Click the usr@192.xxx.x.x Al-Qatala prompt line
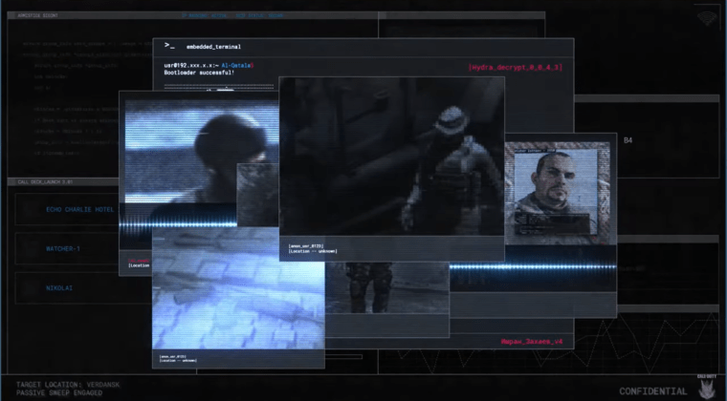 [x=209, y=66]
